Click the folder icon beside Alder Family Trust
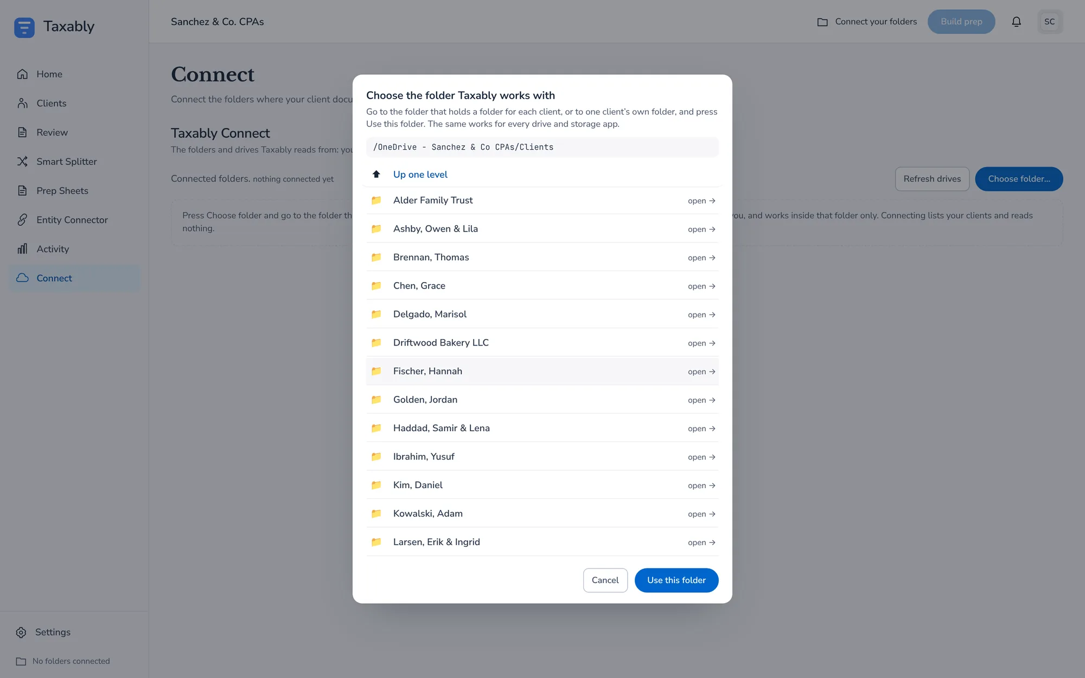Screen dimensions: 1085x678 pyautogui.click(x=376, y=200)
